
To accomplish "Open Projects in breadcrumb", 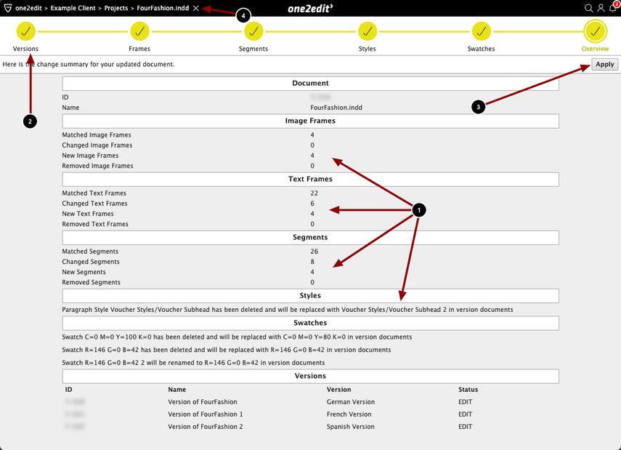I will tap(116, 8).
